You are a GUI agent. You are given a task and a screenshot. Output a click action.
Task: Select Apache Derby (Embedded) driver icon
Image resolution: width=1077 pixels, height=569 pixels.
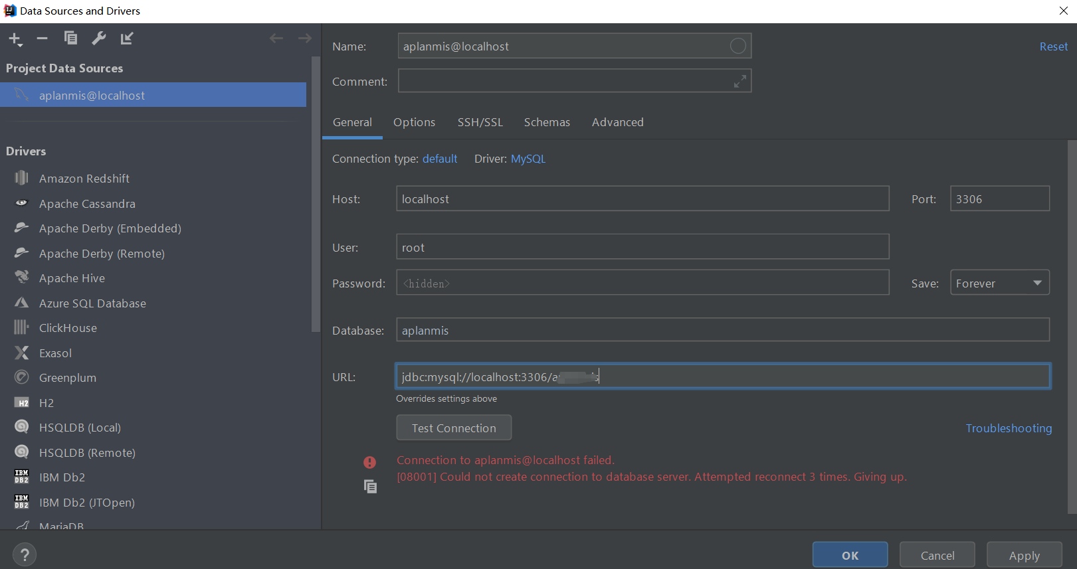click(22, 228)
